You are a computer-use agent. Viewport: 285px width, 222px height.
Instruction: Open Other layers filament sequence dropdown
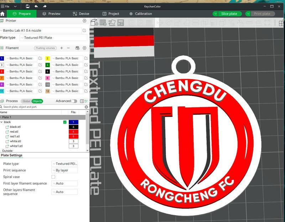tap(64, 192)
